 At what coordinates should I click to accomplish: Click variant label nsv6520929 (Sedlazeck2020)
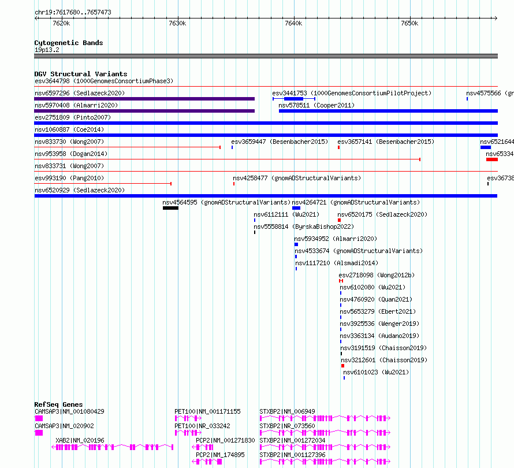pos(80,190)
